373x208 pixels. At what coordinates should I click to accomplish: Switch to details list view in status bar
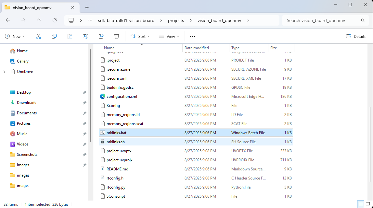pos(361,204)
